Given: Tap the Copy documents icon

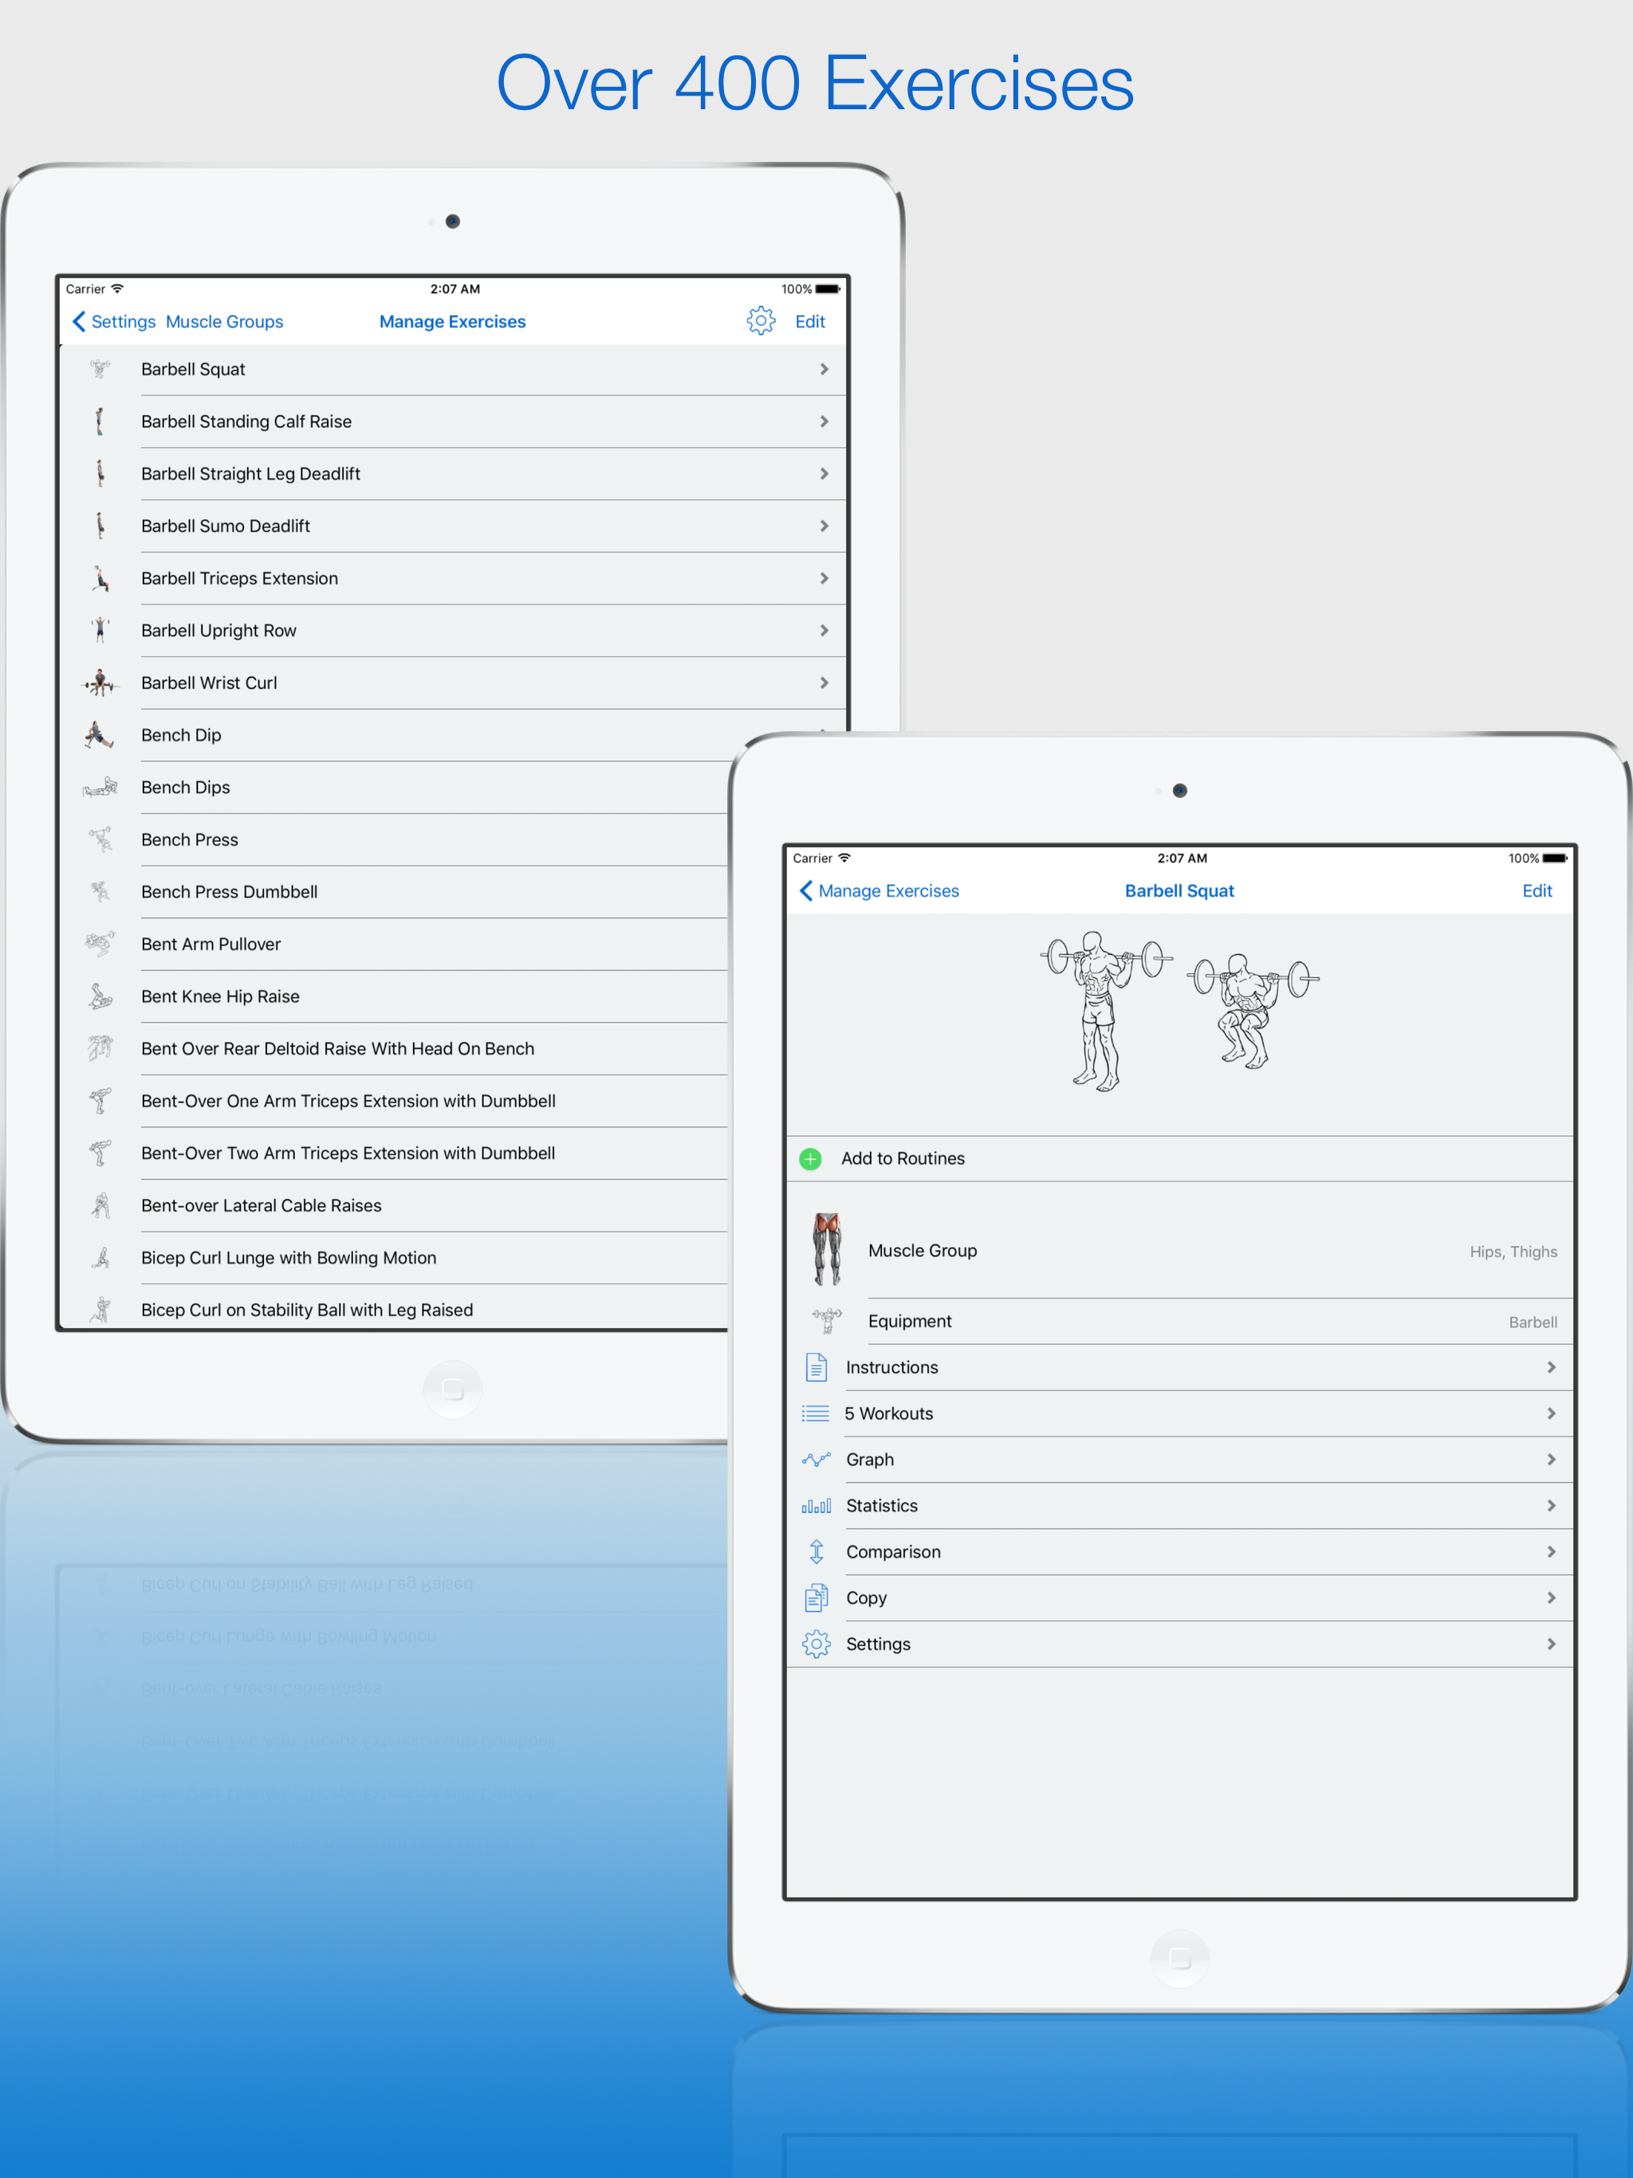Looking at the screenshot, I should [816, 1597].
